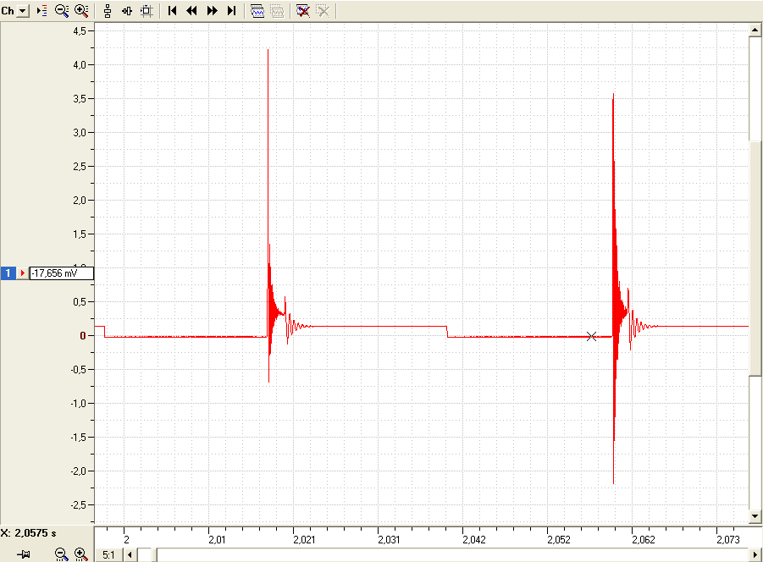
Task: Zoom out vertically with top toolbar magnifier
Action: (62, 11)
